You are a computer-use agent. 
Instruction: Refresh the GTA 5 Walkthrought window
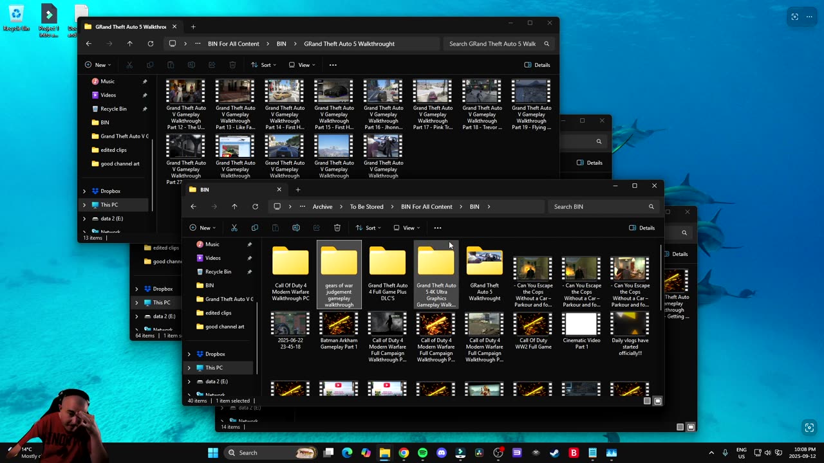[151, 44]
